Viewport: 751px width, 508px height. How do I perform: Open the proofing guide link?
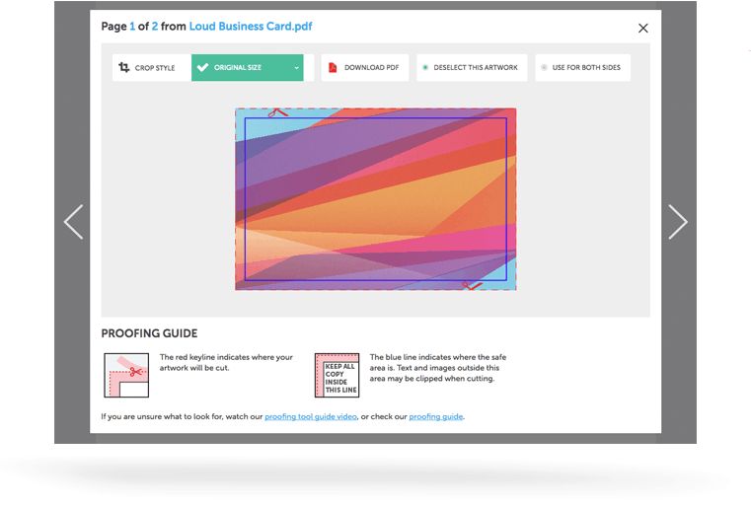click(x=436, y=416)
